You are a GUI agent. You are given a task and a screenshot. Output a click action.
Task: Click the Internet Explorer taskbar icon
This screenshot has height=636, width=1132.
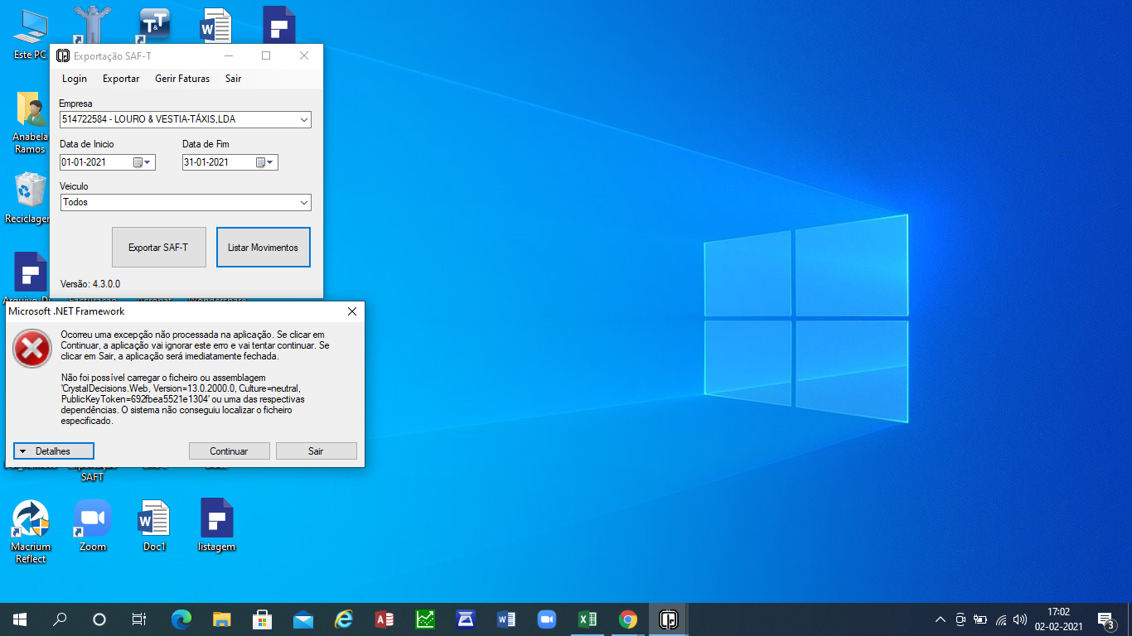344,619
